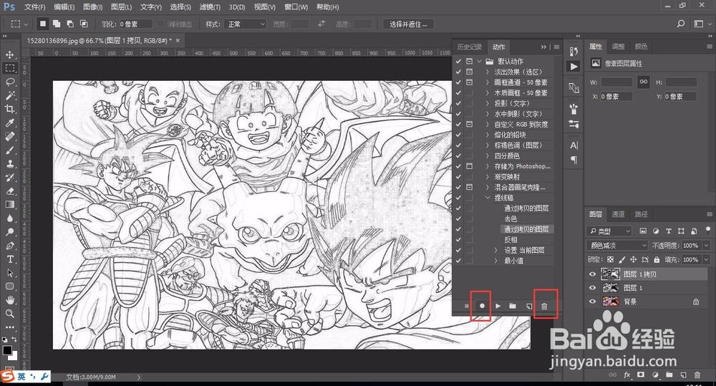Open 滤镜(T) menu
The image size is (716, 386).
tap(210, 7)
